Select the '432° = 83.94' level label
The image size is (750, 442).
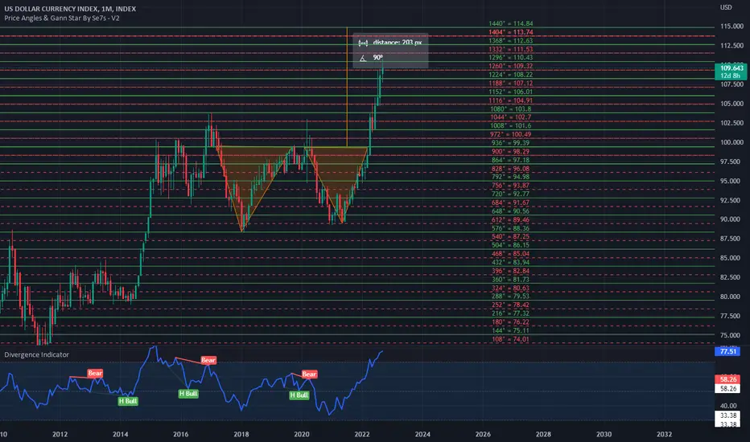click(x=510, y=262)
